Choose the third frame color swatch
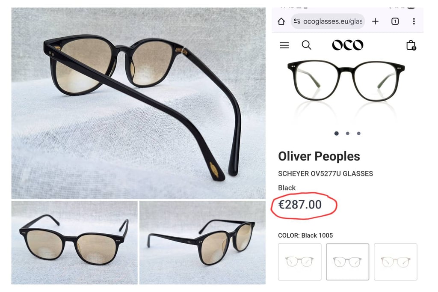Viewport: 438px width, 292px height. [395, 262]
